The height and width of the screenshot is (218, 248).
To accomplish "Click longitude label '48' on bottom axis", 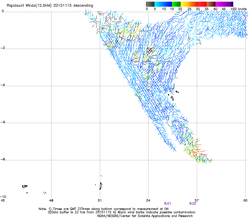I will pos(51,201).
